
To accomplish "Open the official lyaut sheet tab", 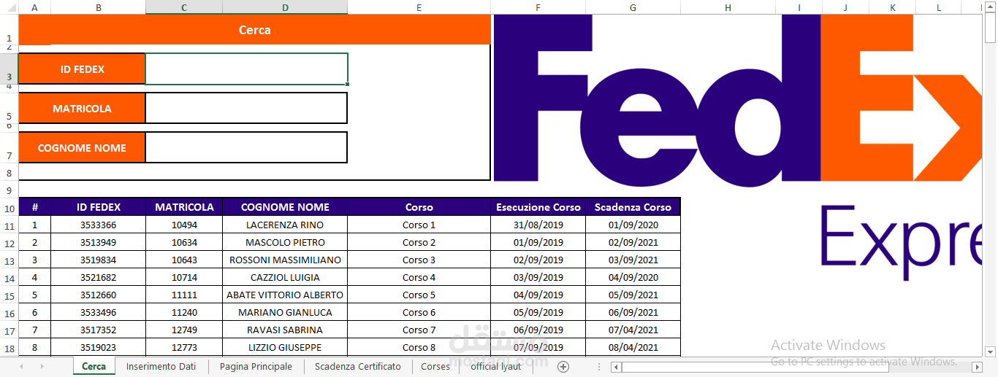I will pyautogui.click(x=495, y=366).
